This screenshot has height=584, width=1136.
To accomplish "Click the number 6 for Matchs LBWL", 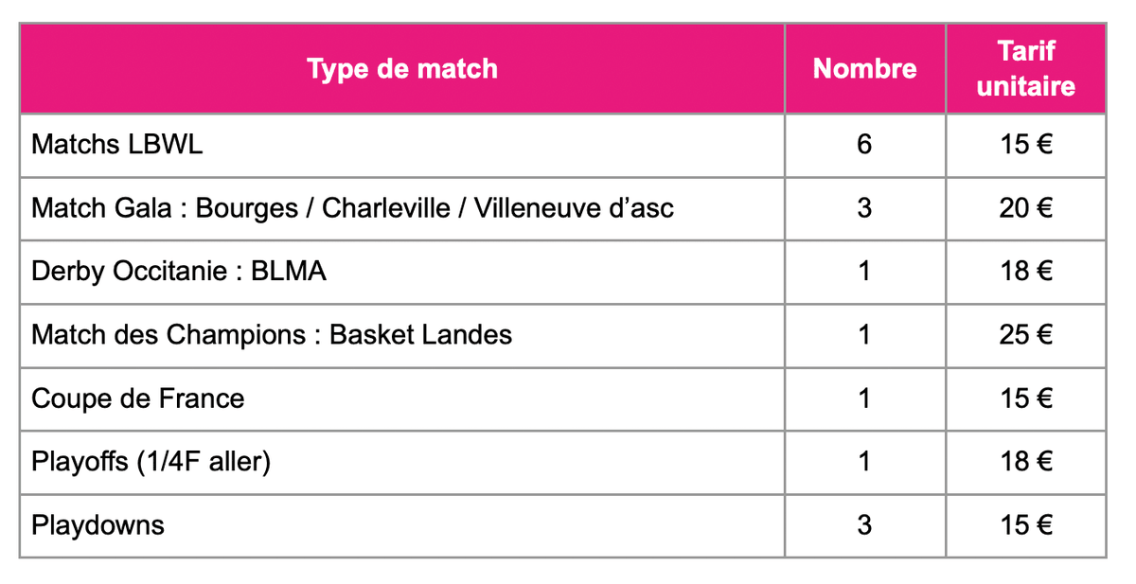I will click(864, 145).
